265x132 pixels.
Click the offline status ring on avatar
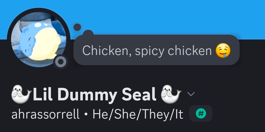pyautogui.click(x=61, y=62)
